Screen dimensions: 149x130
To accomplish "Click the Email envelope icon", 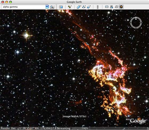I will pos(107,7).
